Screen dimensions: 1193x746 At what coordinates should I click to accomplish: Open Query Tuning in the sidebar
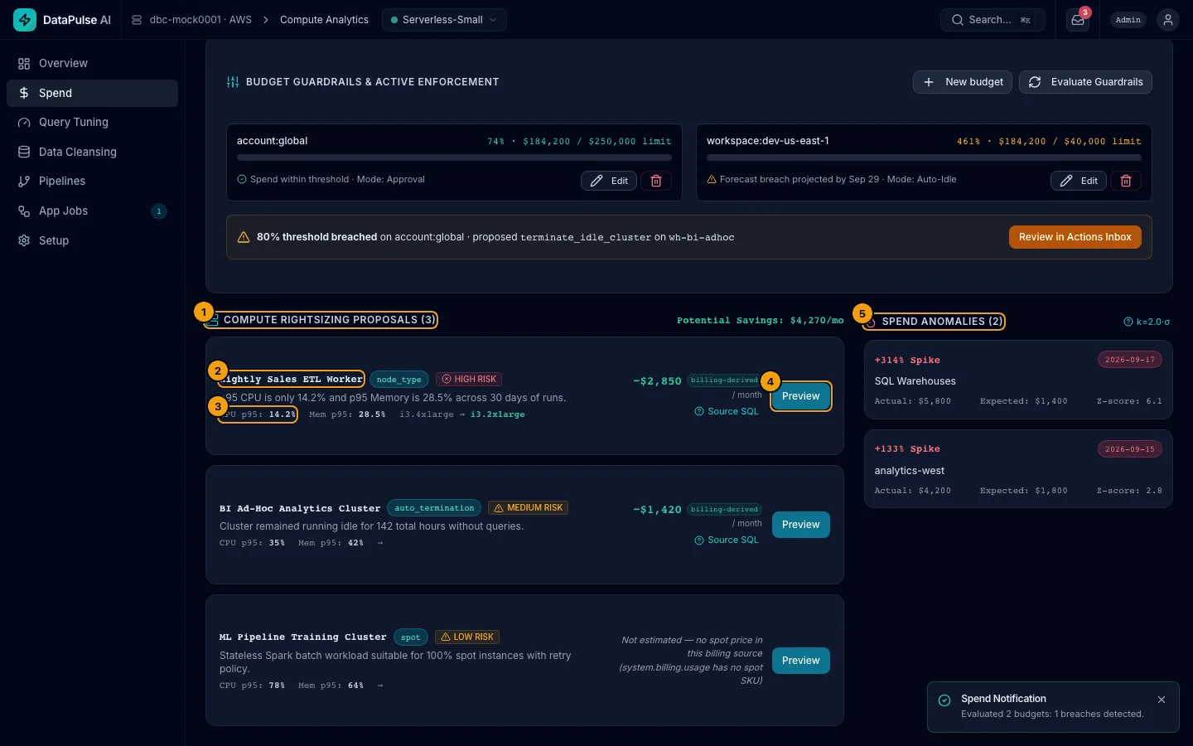(92, 123)
